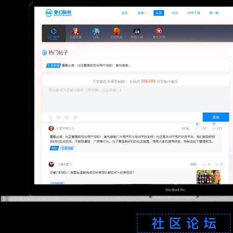Image resolution: width=233 pixels, height=233 pixels.
Task: Click the 王者荣耀 tag under the first post
Action: 67,148
